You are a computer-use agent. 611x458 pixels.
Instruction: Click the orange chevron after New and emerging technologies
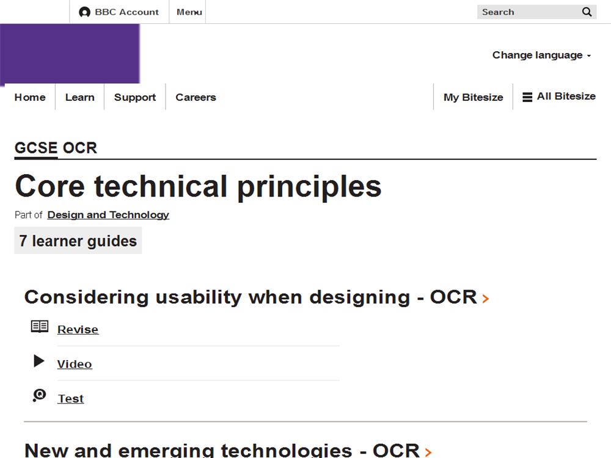428,452
